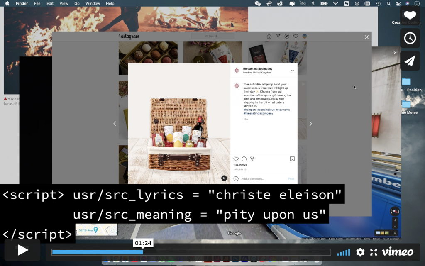This screenshot has height=266, width=425.
Task: Open the Edit menu
Action: 50,3
